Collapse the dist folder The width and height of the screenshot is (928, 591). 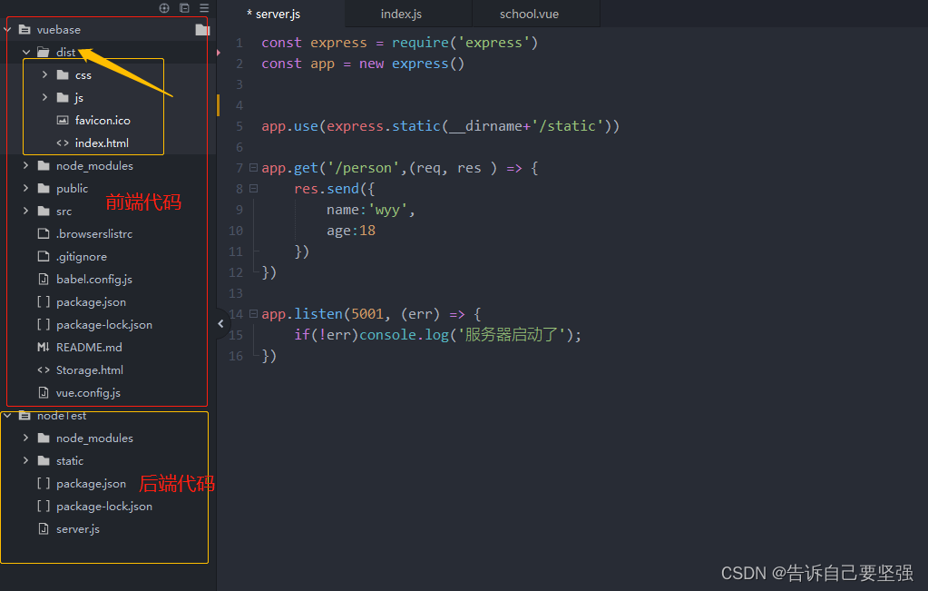[x=26, y=52]
